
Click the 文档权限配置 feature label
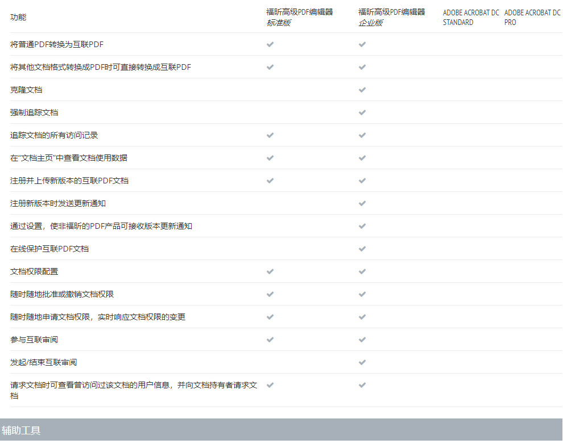tap(34, 271)
